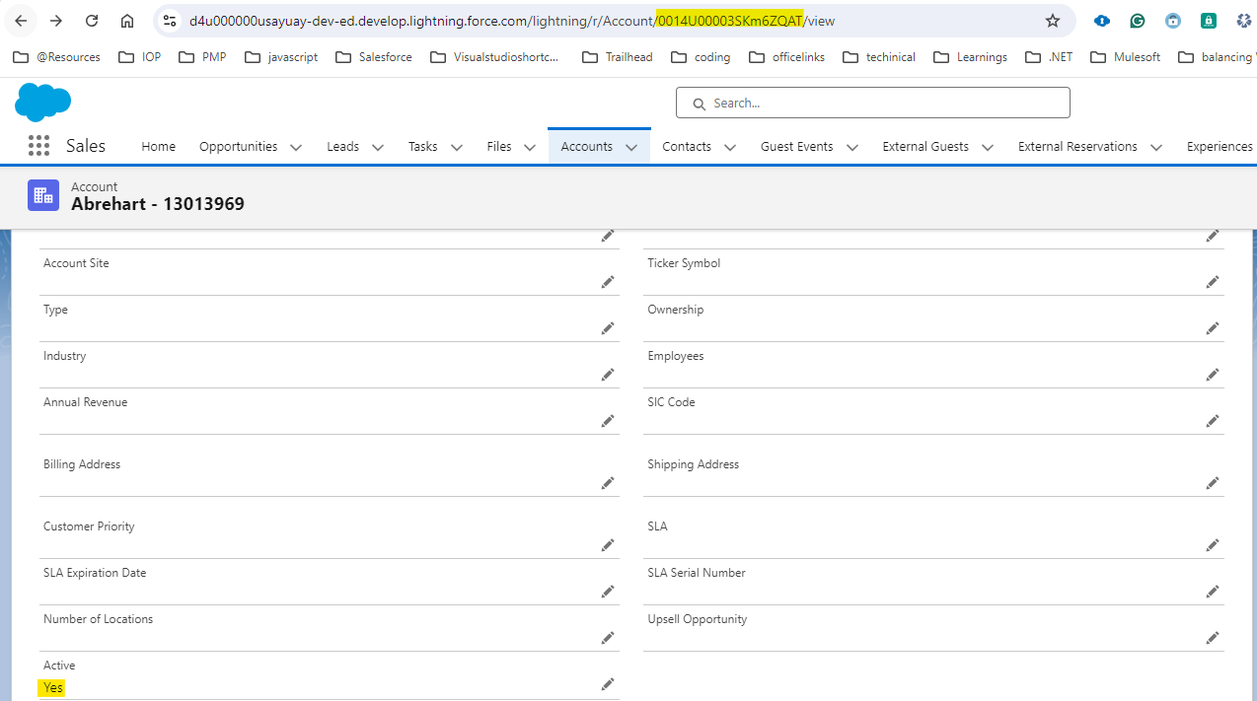Bookmark this page using the star icon
Screen dimensions: 1257x701
pos(1052,20)
